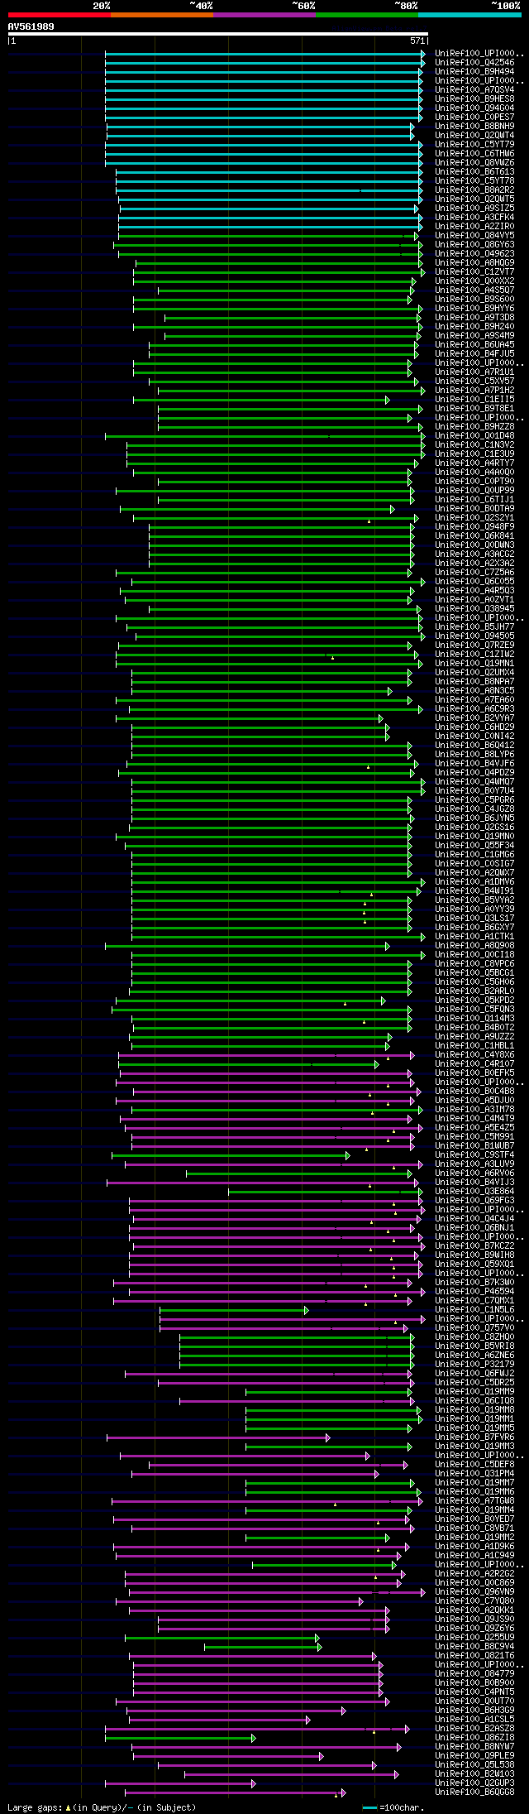Open hit UniRef100_Q4WMQ7

474,781
